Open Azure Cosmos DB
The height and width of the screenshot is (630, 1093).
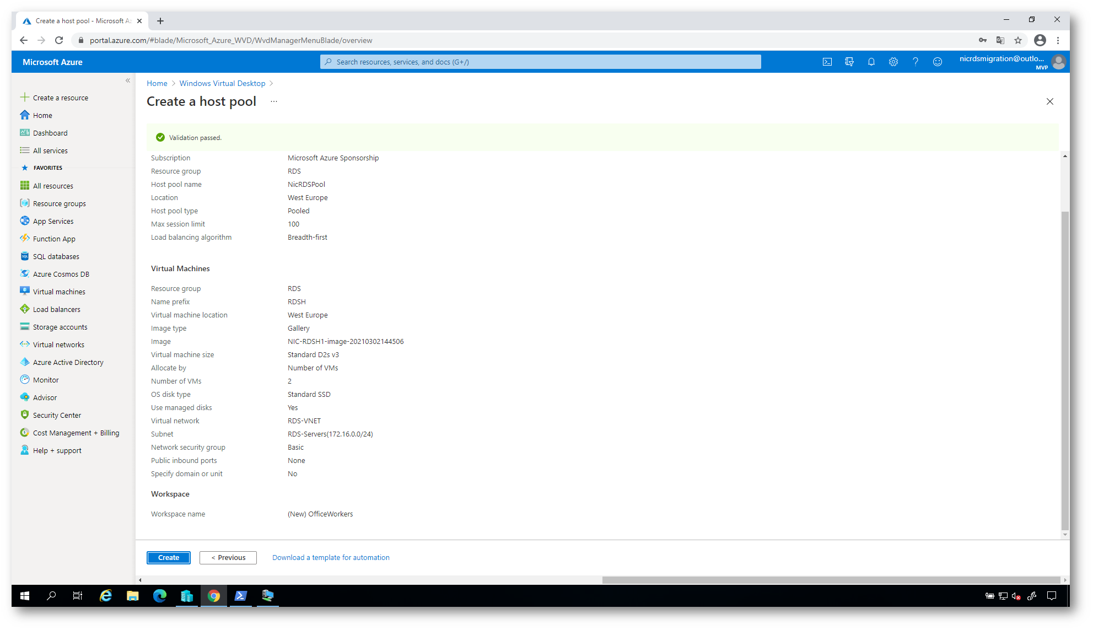[x=61, y=274]
